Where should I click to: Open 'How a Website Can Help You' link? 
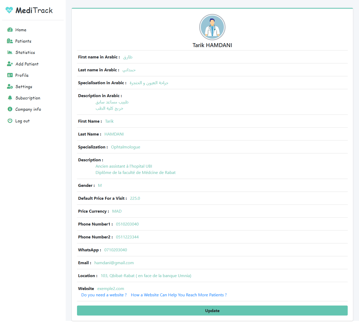179,295
